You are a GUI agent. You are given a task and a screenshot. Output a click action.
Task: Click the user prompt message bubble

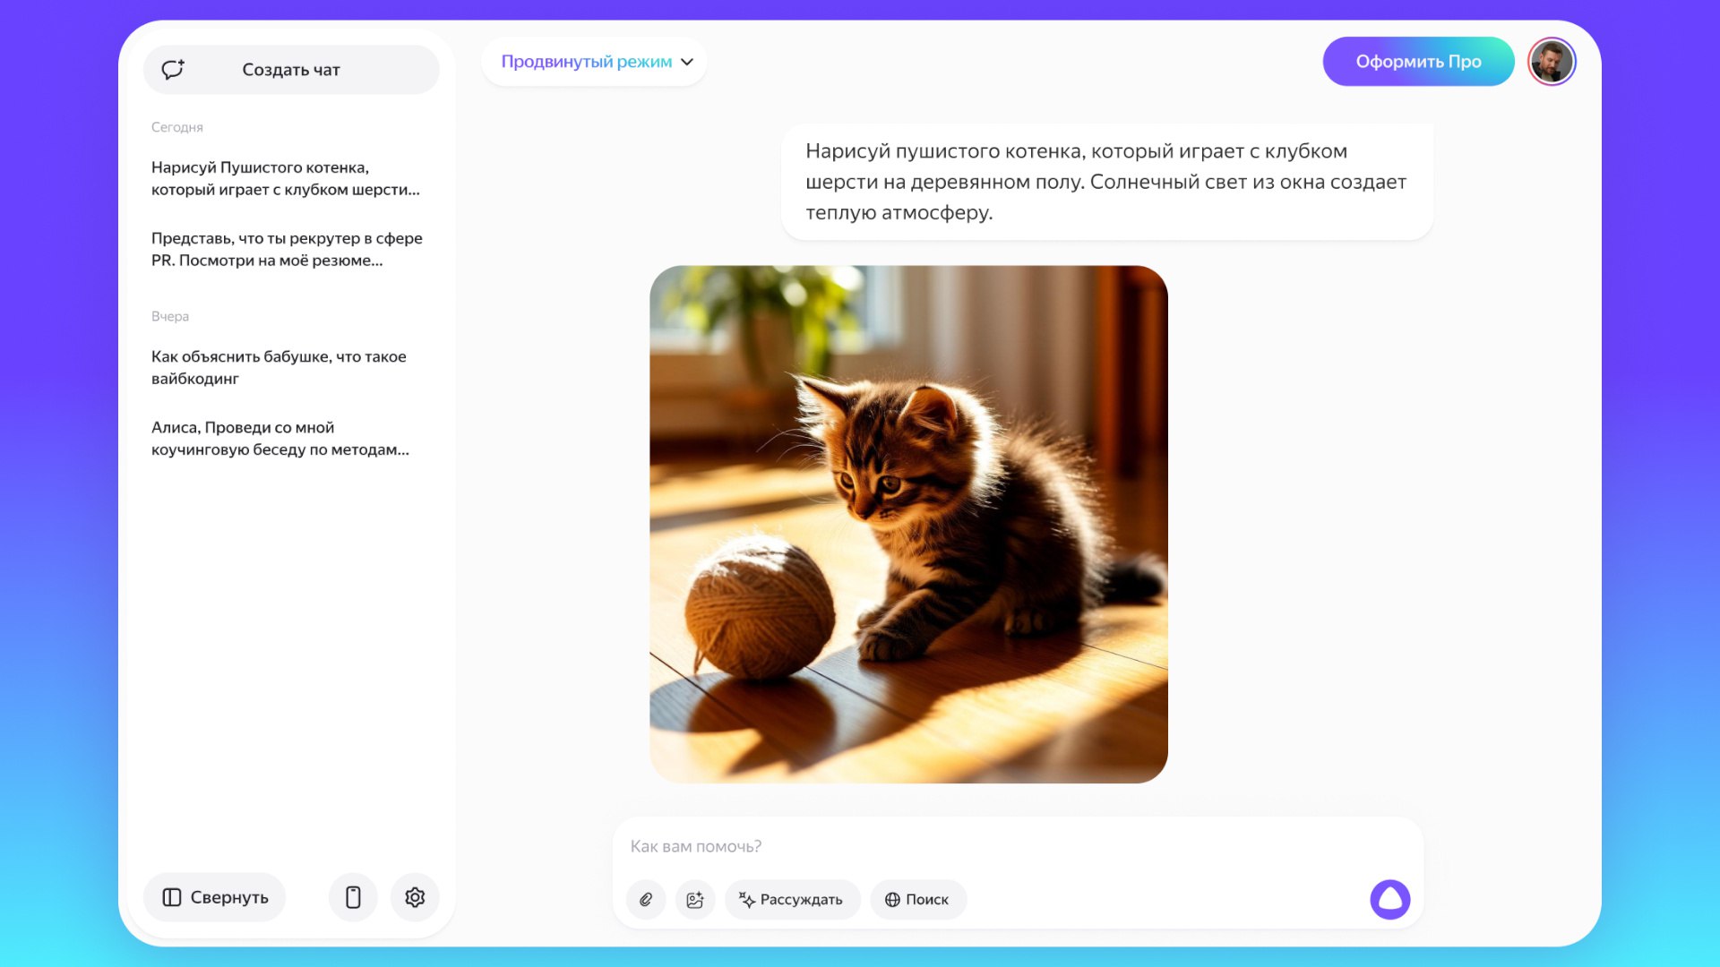point(1107,182)
